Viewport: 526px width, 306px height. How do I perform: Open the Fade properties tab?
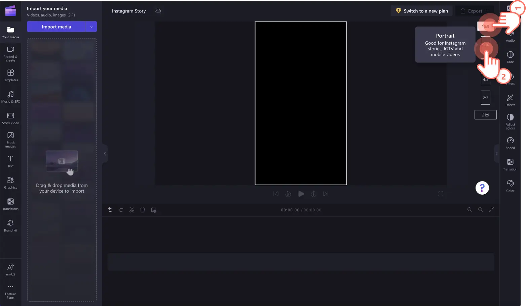coord(510,57)
